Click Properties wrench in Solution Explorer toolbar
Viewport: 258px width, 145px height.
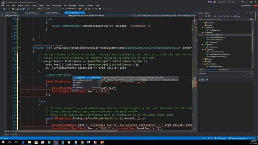(235, 16)
